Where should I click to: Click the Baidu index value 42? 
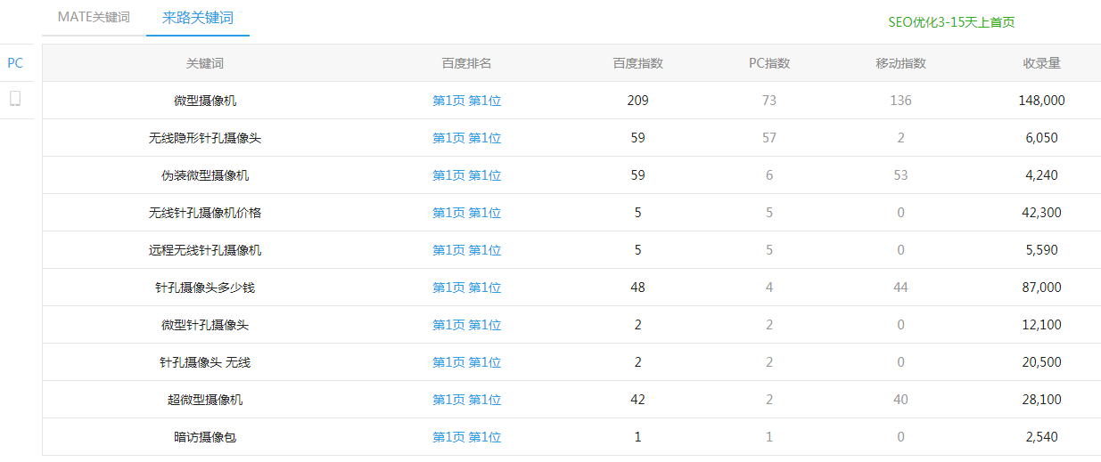point(637,400)
